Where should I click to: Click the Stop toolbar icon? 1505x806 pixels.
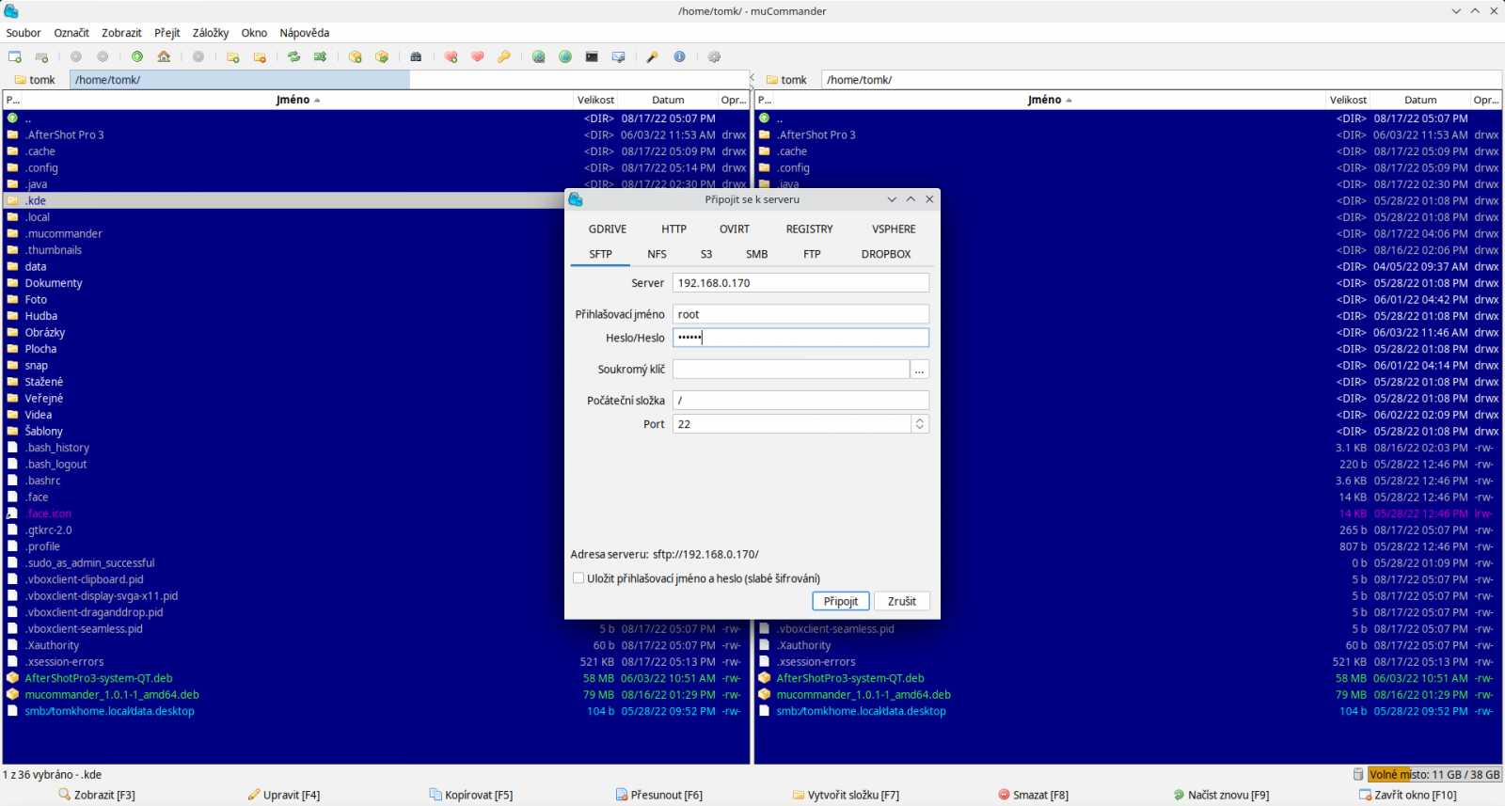point(198,56)
